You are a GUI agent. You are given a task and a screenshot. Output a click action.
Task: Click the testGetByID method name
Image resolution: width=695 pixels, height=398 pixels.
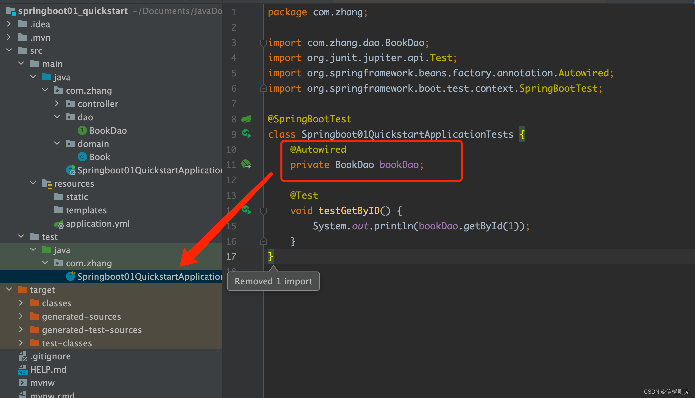pyautogui.click(x=349, y=211)
